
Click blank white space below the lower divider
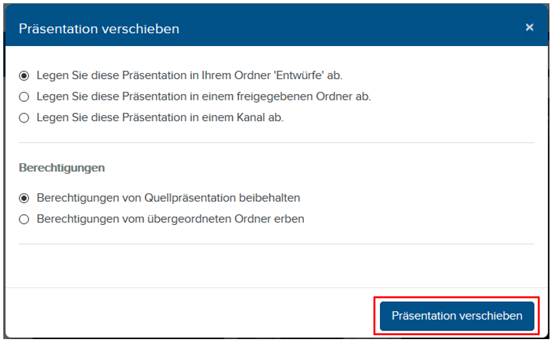pos(276,266)
